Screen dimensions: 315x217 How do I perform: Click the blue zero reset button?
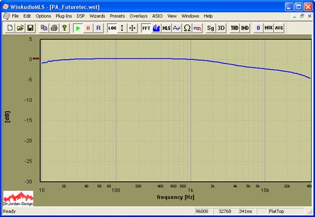pos(258,28)
